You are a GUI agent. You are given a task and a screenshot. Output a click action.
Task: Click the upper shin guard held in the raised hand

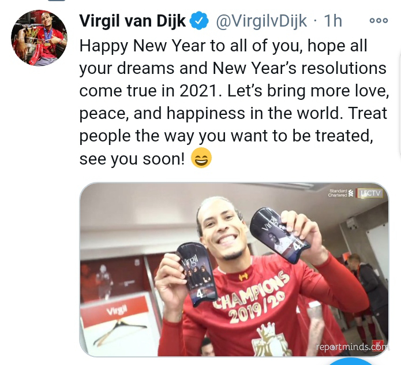coord(280,235)
